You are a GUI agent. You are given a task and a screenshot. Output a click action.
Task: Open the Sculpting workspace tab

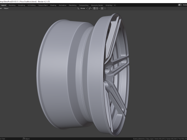pyautogui.click(x=21, y=5)
